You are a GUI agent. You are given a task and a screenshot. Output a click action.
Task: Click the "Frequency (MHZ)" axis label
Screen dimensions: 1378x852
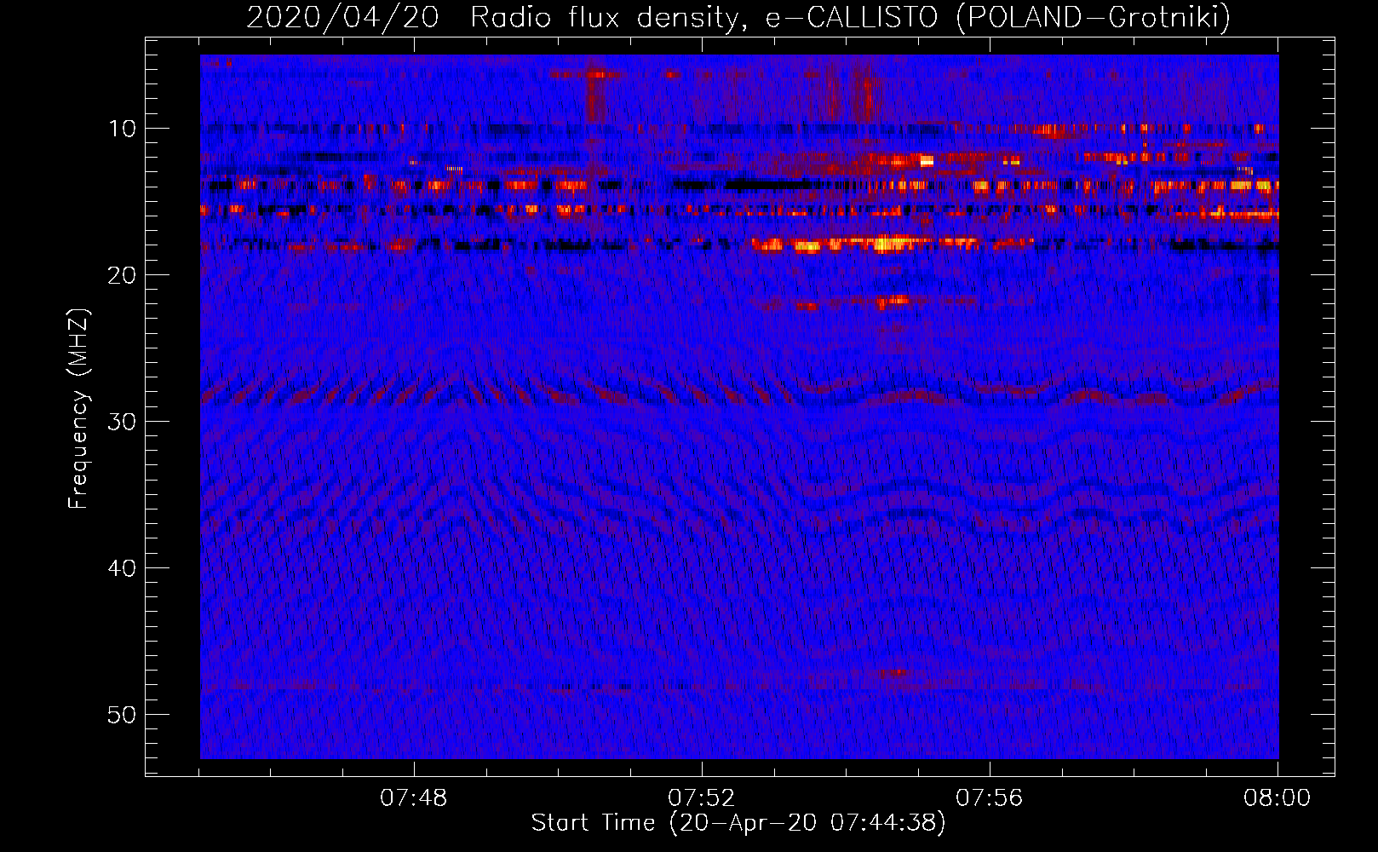coord(78,410)
